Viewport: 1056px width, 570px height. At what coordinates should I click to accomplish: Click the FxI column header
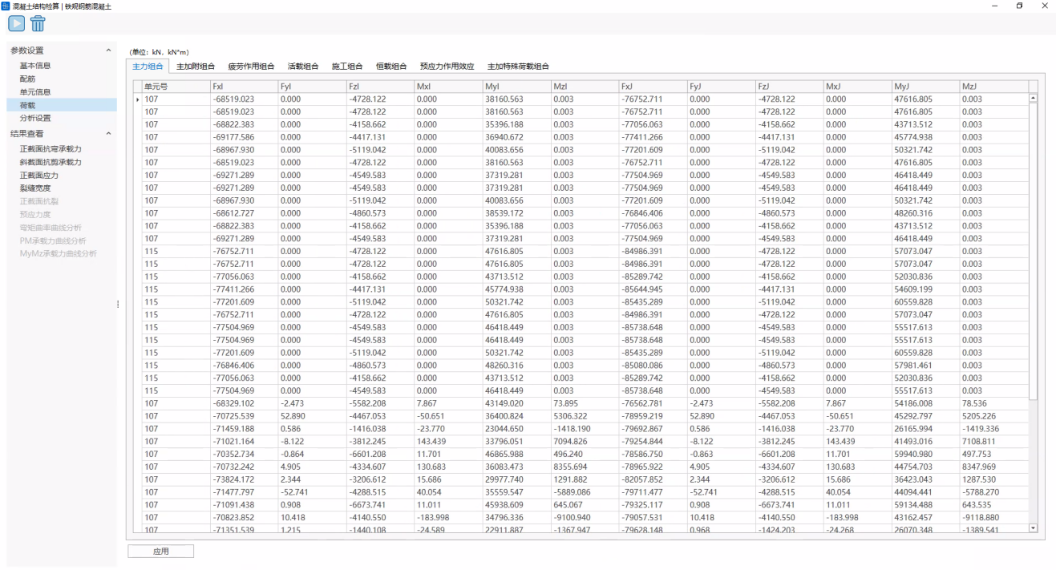[244, 86]
